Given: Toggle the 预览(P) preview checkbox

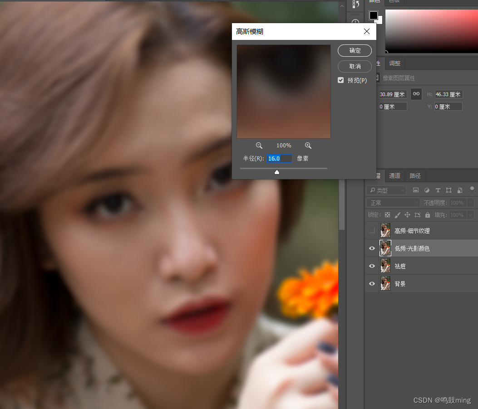Looking at the screenshot, I should (340, 80).
